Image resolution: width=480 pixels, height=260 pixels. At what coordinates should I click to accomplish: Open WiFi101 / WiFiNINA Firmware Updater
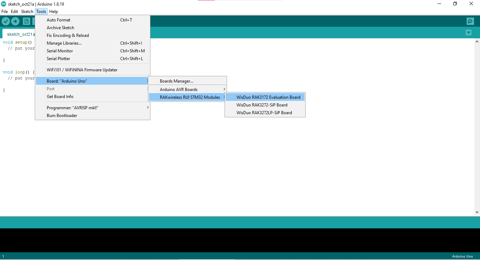[x=93, y=70]
